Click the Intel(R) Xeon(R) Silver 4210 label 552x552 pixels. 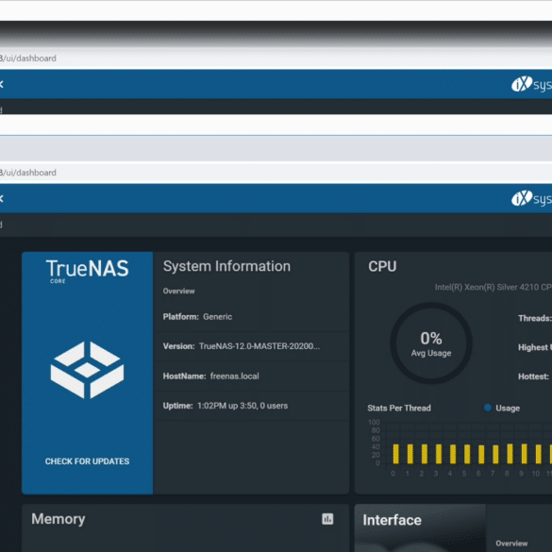point(493,287)
